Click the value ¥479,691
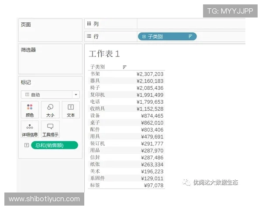Screen dimensions: 262x210 point(152,136)
